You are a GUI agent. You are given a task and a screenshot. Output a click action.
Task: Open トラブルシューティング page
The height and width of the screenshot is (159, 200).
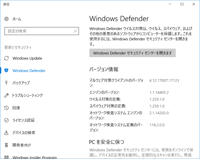[x=27, y=95]
